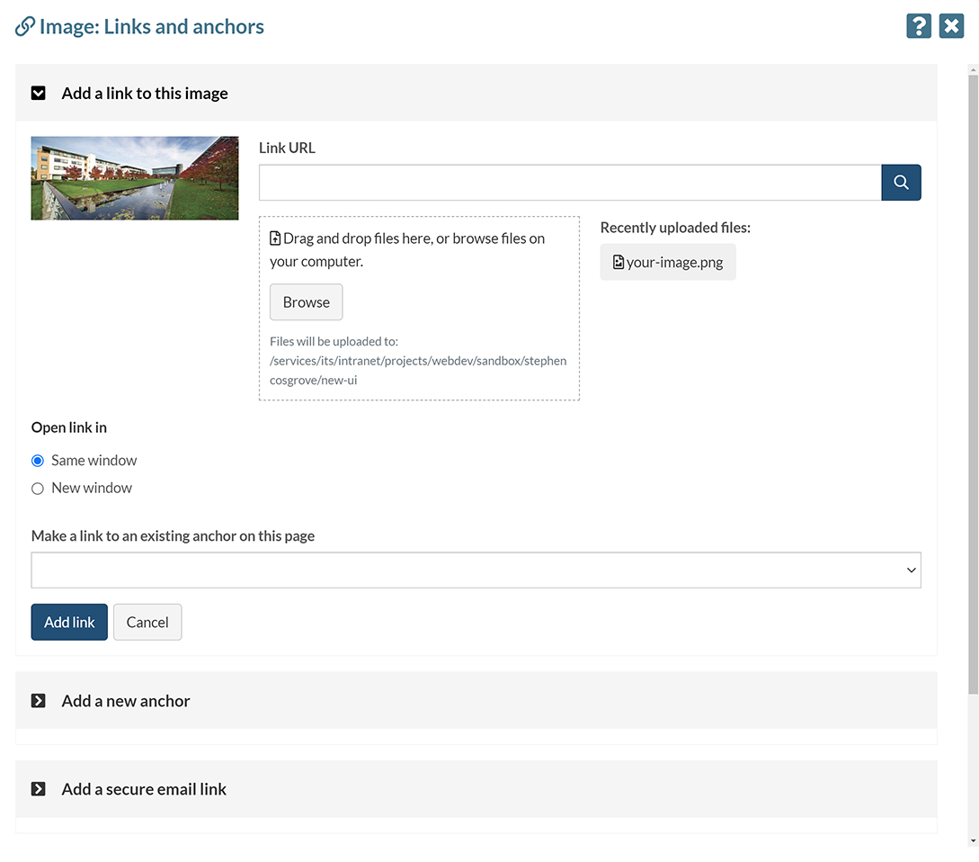Click into the Link URL text field
Image resolution: width=979 pixels, height=862 pixels.
pyautogui.click(x=569, y=183)
